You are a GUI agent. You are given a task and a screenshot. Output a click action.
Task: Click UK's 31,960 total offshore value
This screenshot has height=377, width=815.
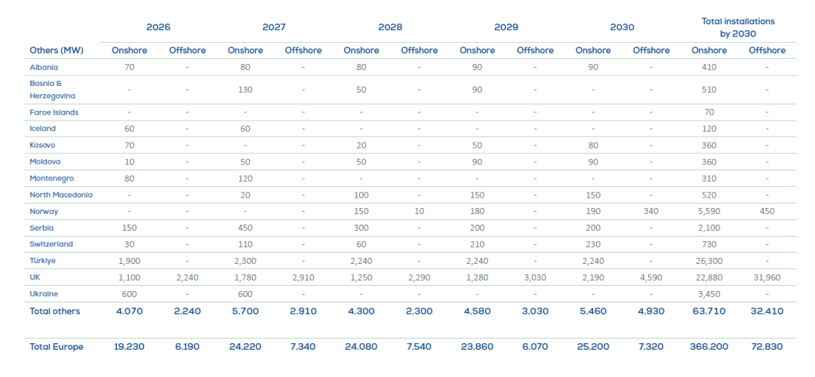point(767,277)
